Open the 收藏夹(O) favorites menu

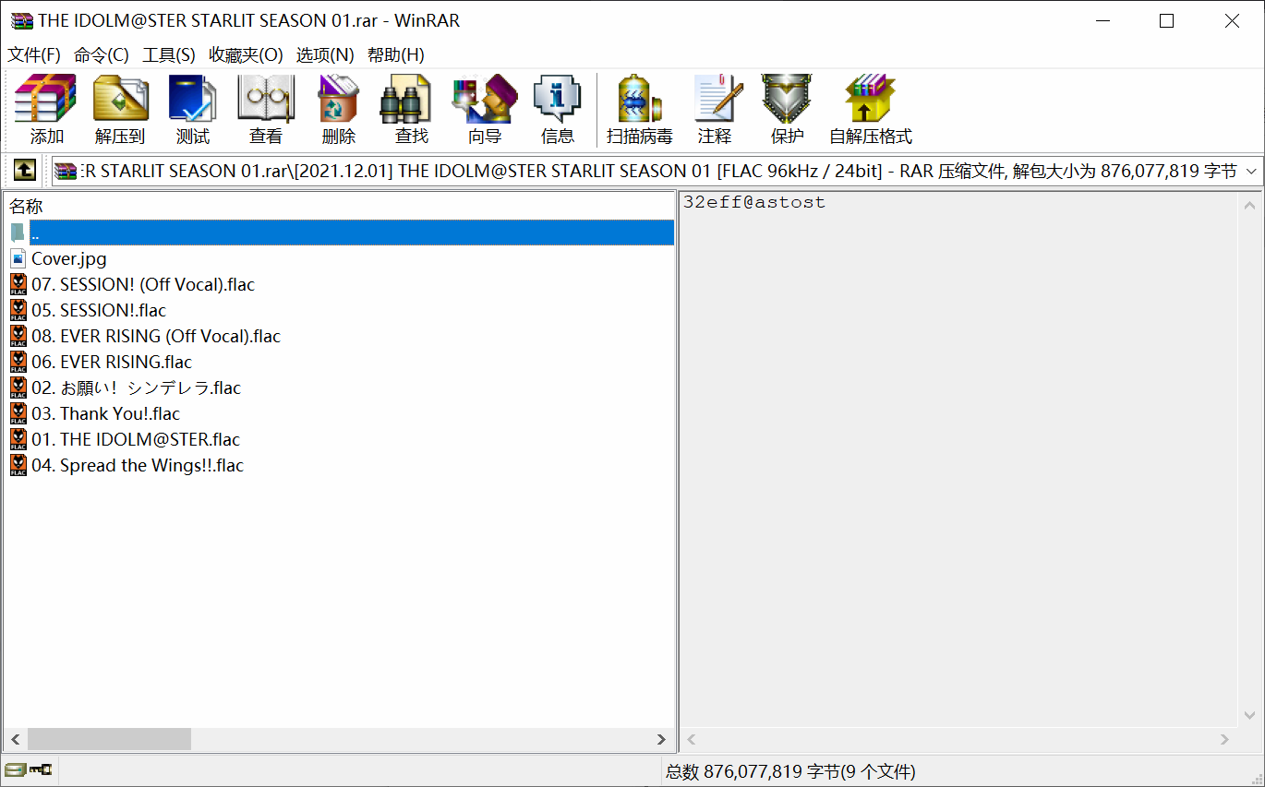pyautogui.click(x=246, y=55)
